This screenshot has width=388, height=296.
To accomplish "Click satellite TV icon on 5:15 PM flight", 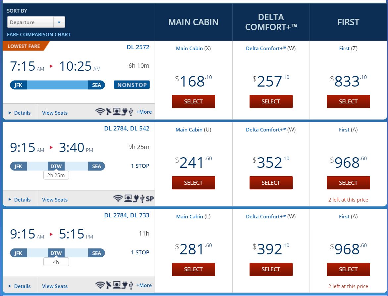I will (x=108, y=285).
